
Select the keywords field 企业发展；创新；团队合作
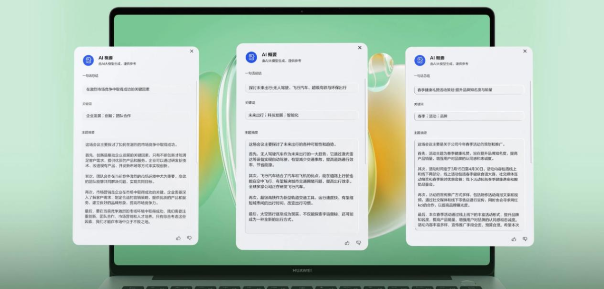tap(136, 115)
